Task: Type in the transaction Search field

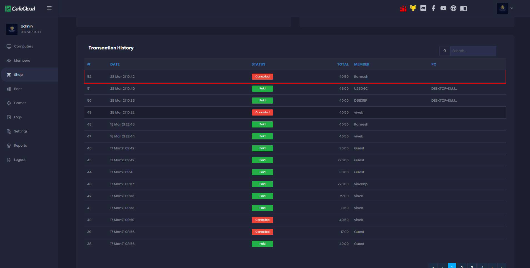Action: [473, 51]
